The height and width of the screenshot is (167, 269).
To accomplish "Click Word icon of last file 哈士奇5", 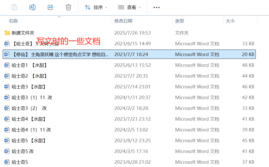I will click(x=7, y=162).
